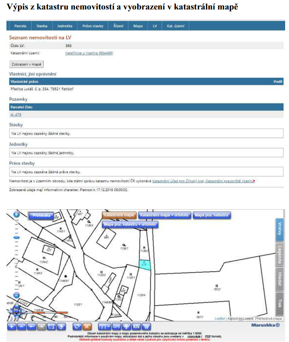Click the Seznam nemovitostí na LV heading
The height and width of the screenshot is (342, 289).
[40, 38]
